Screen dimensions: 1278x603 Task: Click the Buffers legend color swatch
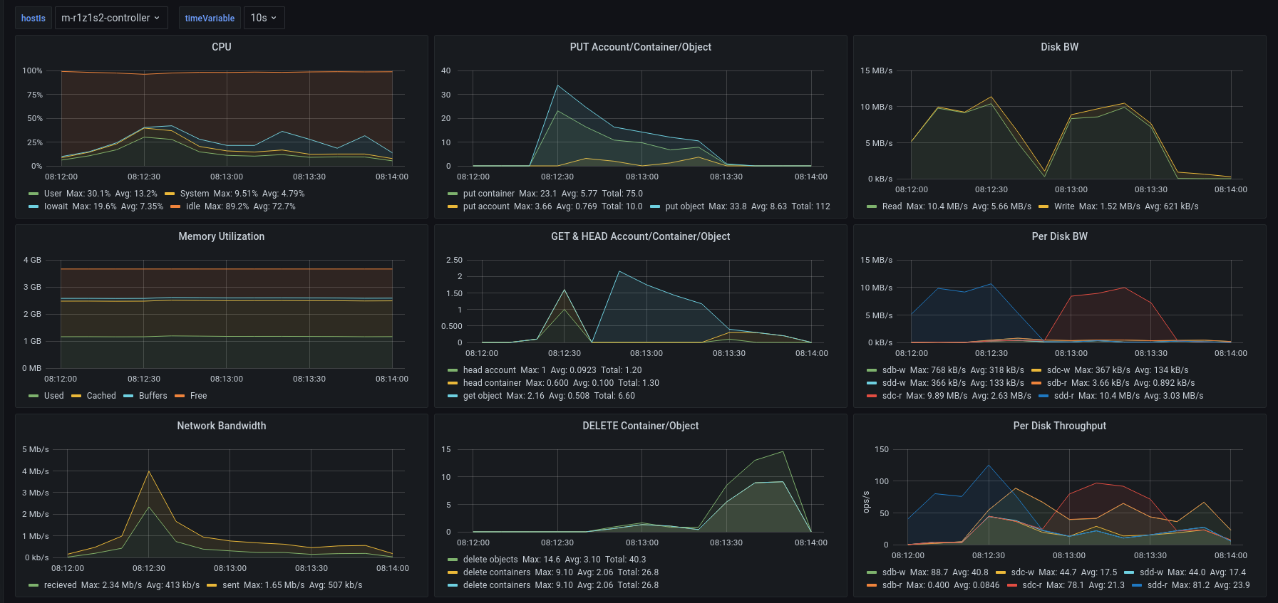(128, 396)
